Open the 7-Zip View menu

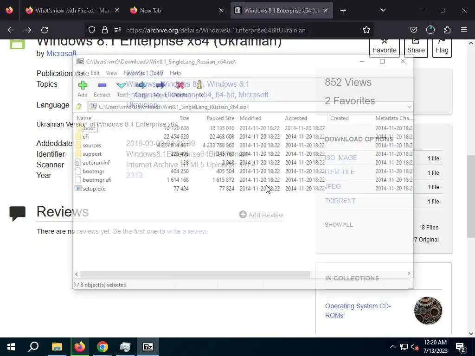pyautogui.click(x=111, y=73)
